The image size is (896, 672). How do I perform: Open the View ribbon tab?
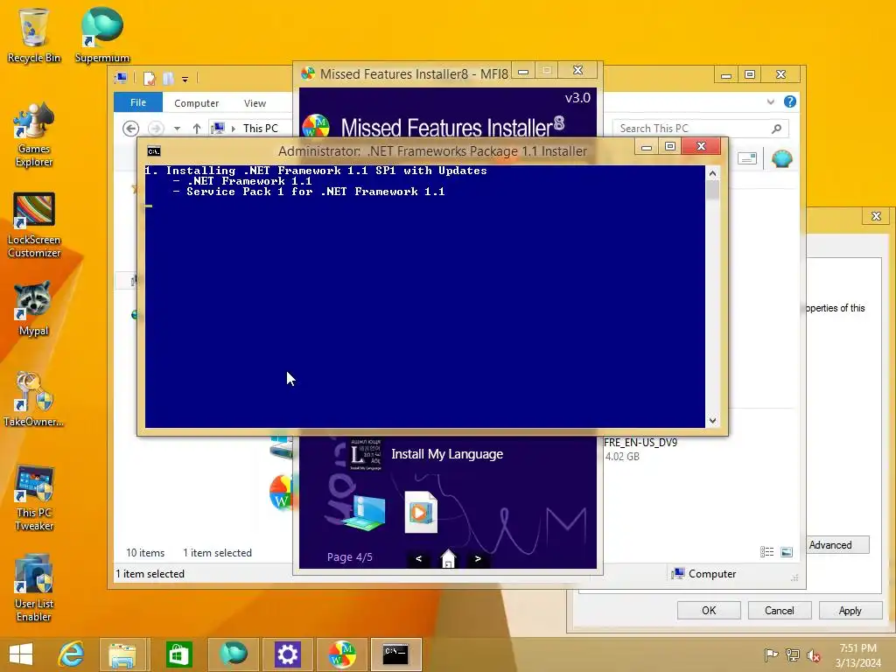[x=255, y=103]
